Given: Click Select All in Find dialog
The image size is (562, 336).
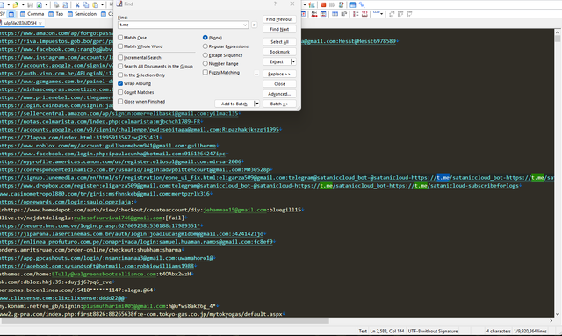Looking at the screenshot, I should (279, 42).
